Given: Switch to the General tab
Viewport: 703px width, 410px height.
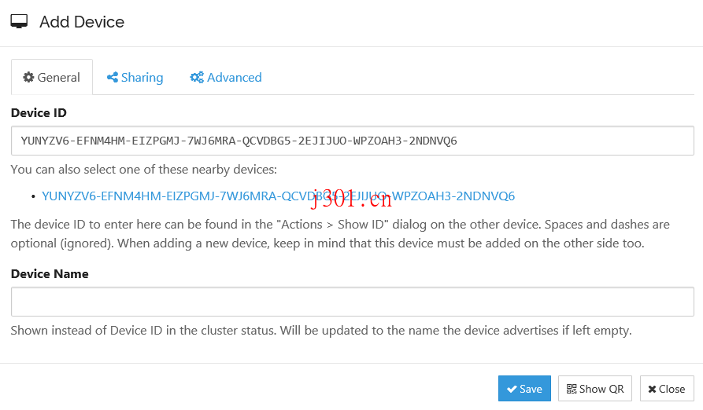Looking at the screenshot, I should [x=52, y=77].
